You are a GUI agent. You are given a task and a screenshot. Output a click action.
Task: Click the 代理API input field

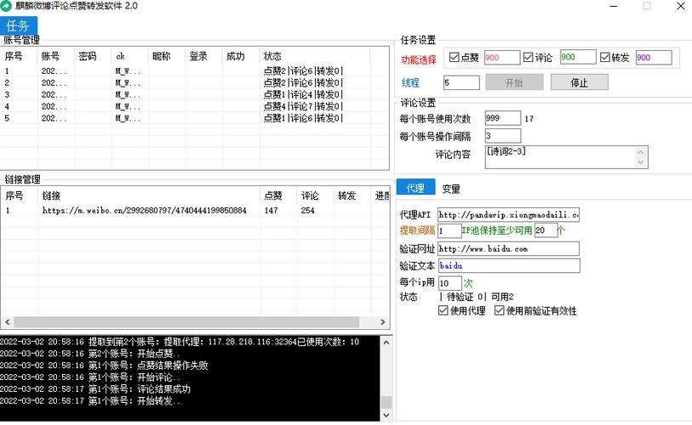tap(508, 215)
